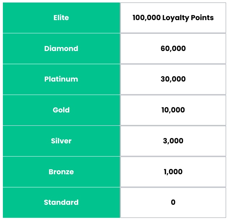Click the divider line between Silver and Bronze labels

[x=61, y=156]
